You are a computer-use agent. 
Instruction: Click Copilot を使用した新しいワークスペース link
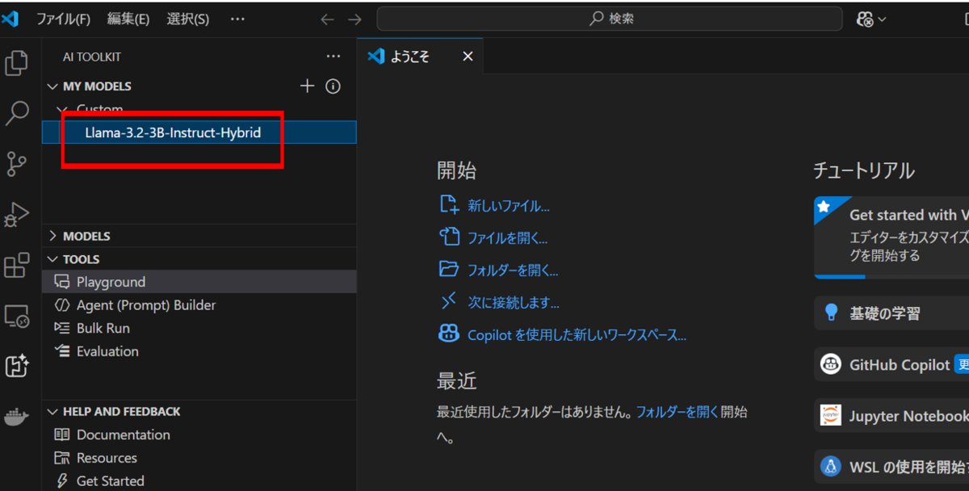(x=577, y=334)
